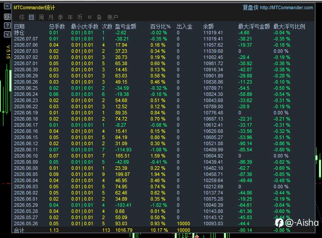Viewport: 322px width, 238px height.
Task: Click the 盈亏金额 profit column header
Action: pyautogui.click(x=126, y=26)
